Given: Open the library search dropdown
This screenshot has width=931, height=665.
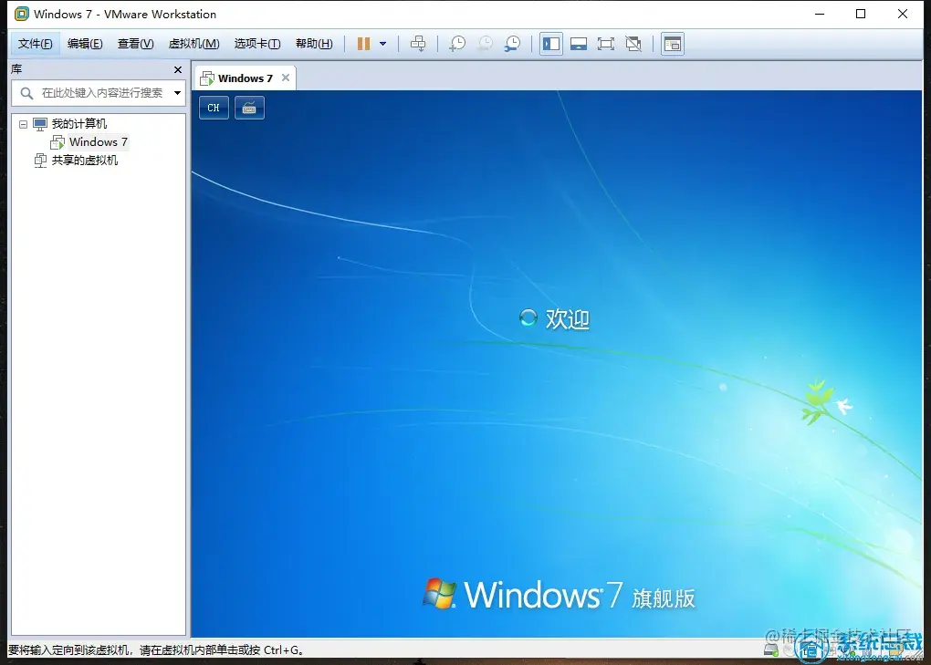Looking at the screenshot, I should (177, 93).
